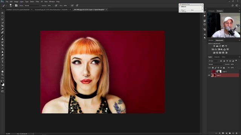The image size is (241, 135).
Task: Select the Marquee tool in the toolbox
Action: click(2, 16)
